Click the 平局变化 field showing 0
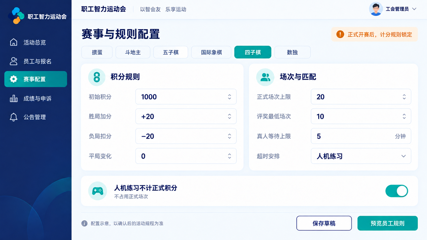 point(186,156)
